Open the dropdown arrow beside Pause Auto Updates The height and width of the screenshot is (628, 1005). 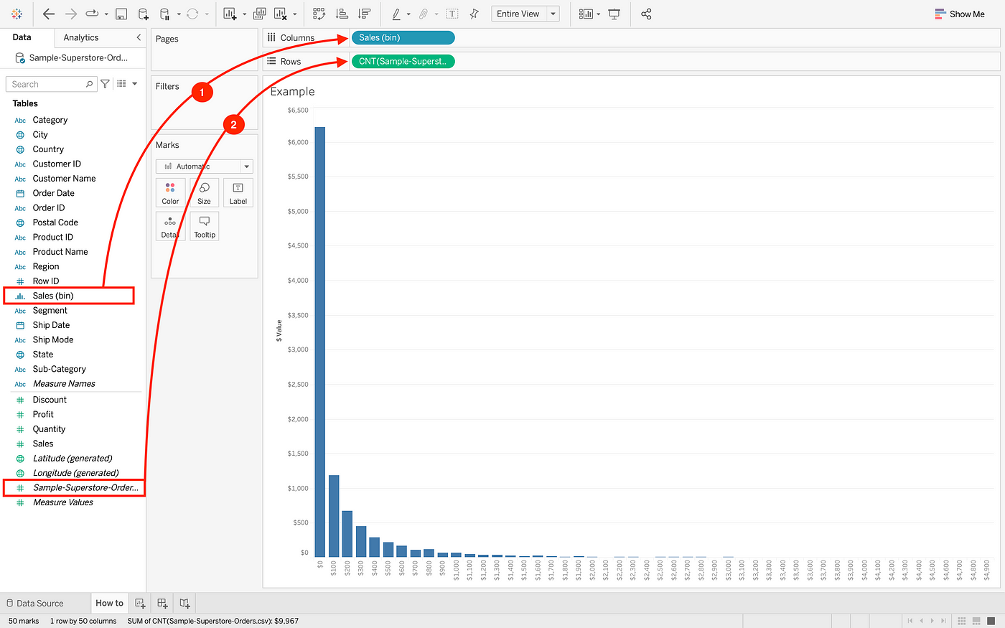pos(178,14)
